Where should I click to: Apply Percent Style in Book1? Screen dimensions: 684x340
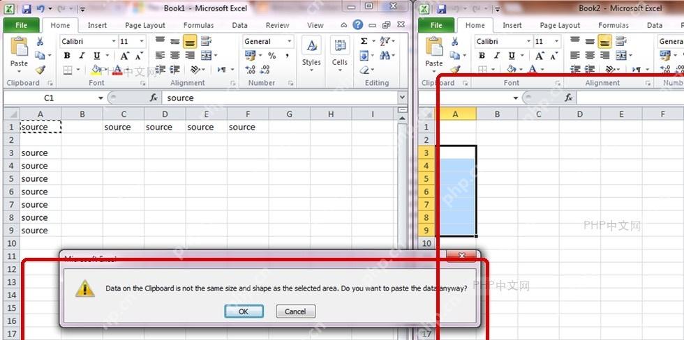[272, 55]
